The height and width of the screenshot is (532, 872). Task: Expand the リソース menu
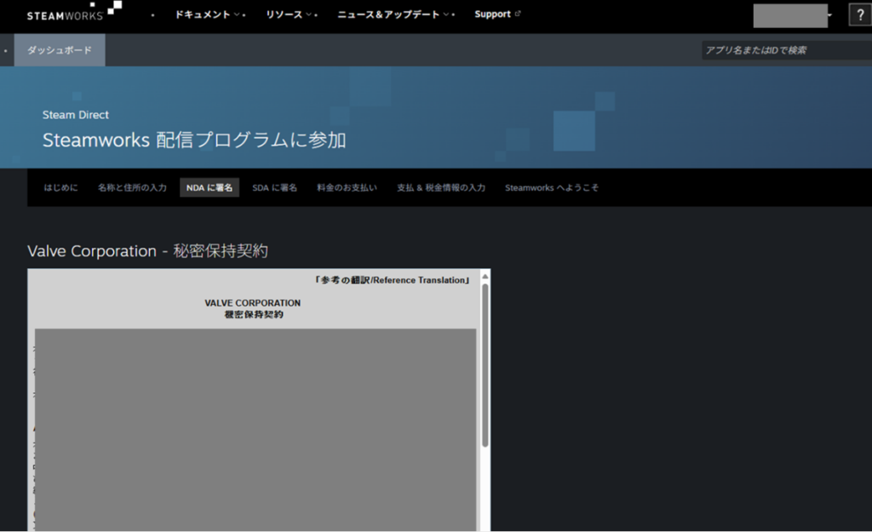tap(289, 14)
